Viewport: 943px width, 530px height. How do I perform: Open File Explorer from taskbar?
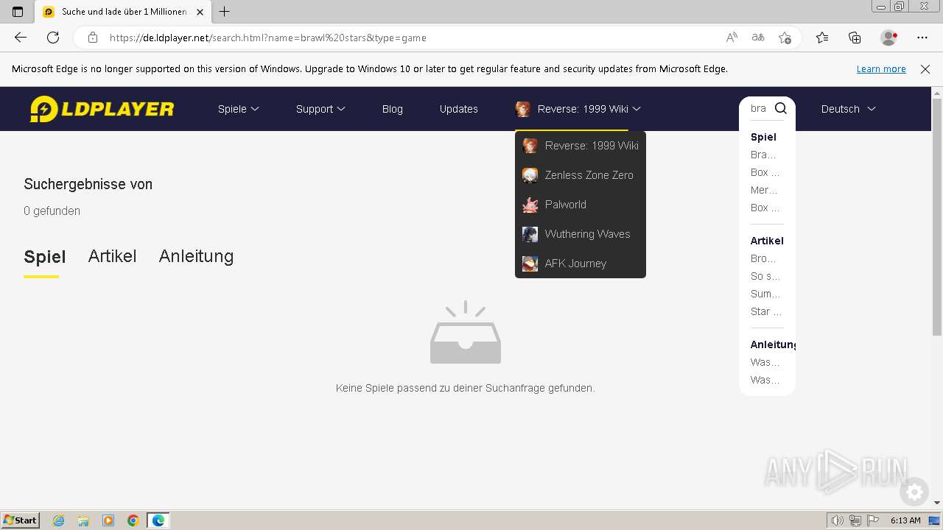pos(83,520)
